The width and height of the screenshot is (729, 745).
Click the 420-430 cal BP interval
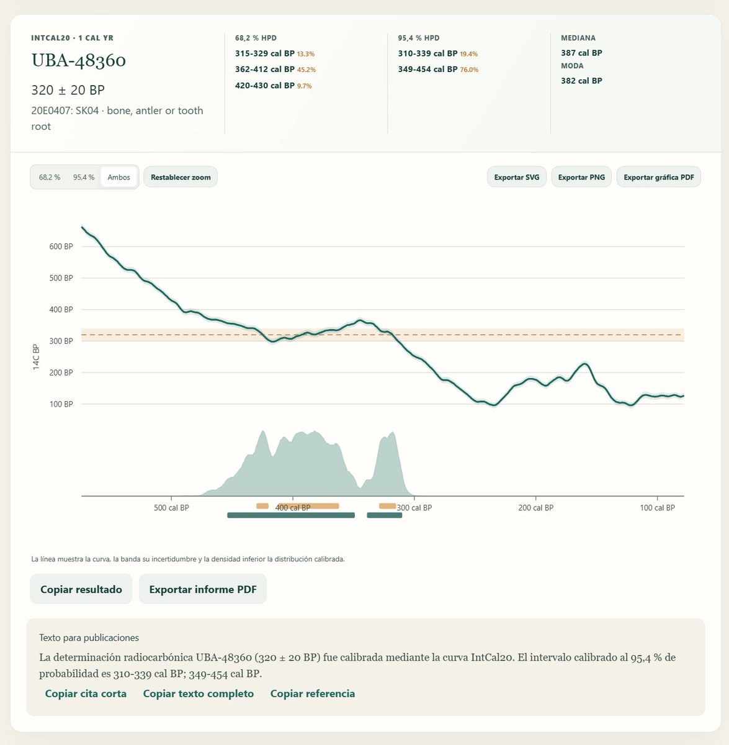tap(265, 86)
